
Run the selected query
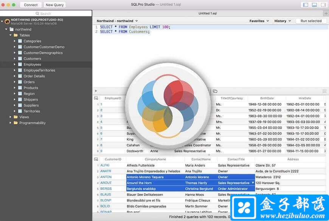point(311,21)
